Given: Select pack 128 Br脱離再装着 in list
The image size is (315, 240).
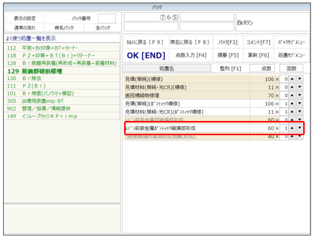Looking at the screenshot, I should 62,63.
